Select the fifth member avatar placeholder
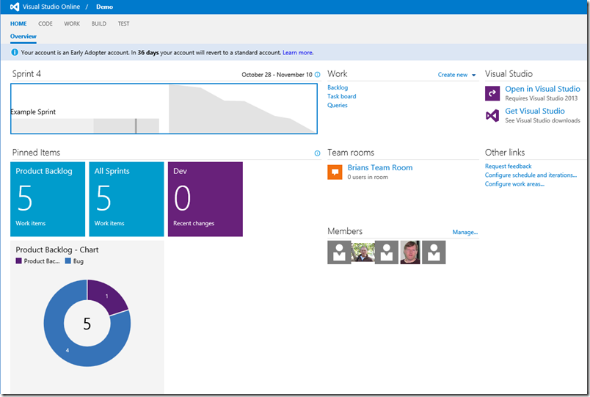The height and width of the screenshot is (397, 590). pos(434,252)
